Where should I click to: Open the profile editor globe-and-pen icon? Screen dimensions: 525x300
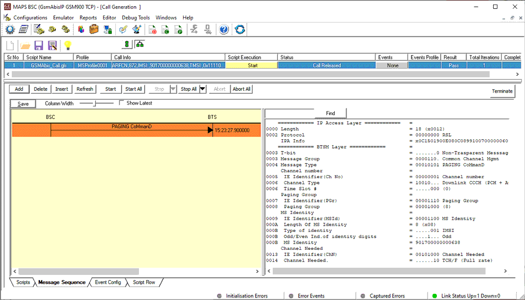[x=136, y=29]
